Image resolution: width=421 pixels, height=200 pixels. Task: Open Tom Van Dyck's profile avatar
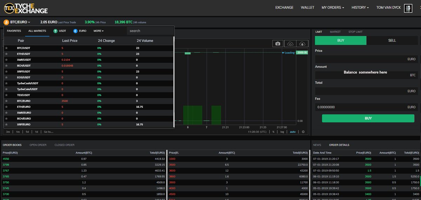click(x=408, y=8)
